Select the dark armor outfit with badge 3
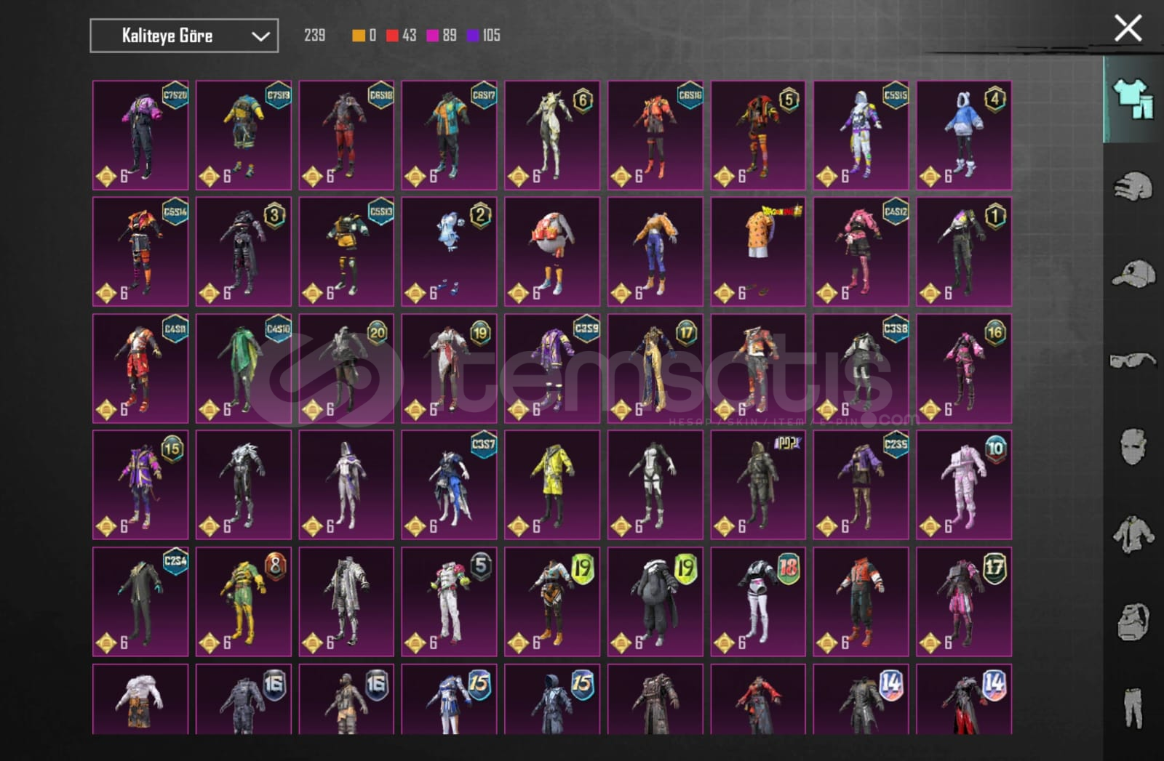Viewport: 1164px width, 761px height. click(x=244, y=251)
